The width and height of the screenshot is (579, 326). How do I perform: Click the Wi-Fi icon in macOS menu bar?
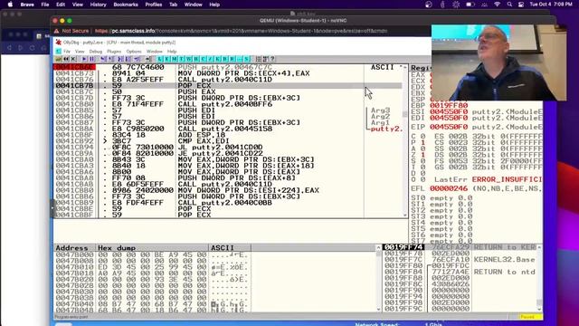click(x=497, y=5)
